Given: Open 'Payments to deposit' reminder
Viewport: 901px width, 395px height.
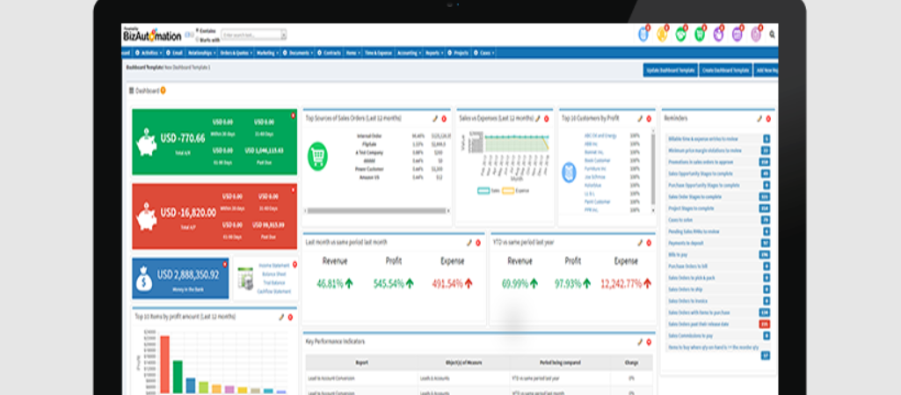Looking at the screenshot, I should (687, 243).
